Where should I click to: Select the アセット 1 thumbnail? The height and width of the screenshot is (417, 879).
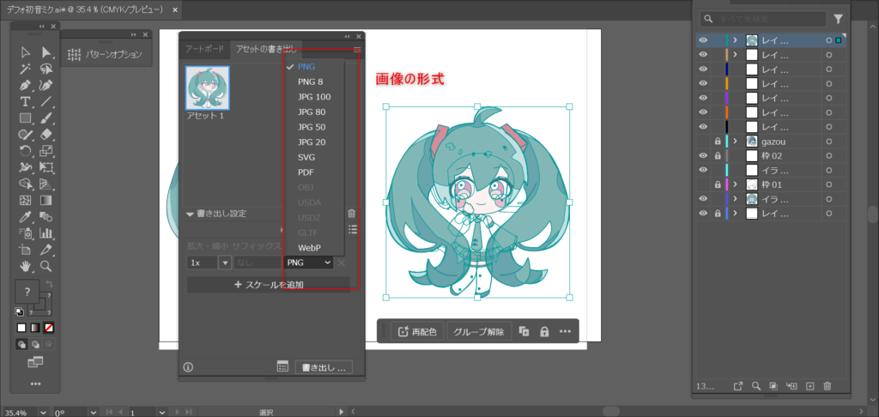click(207, 88)
